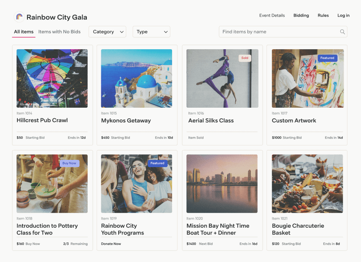The width and height of the screenshot is (361, 262).
Task: Click the $120 Starting Bid text
Action: point(286,244)
